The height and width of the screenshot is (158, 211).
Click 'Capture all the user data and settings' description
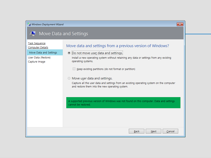123,85
